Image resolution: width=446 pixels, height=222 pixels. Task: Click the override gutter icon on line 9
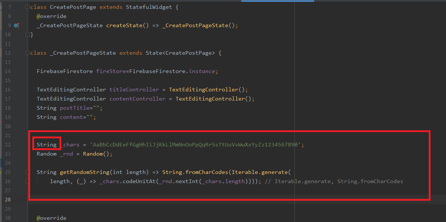pos(16,25)
